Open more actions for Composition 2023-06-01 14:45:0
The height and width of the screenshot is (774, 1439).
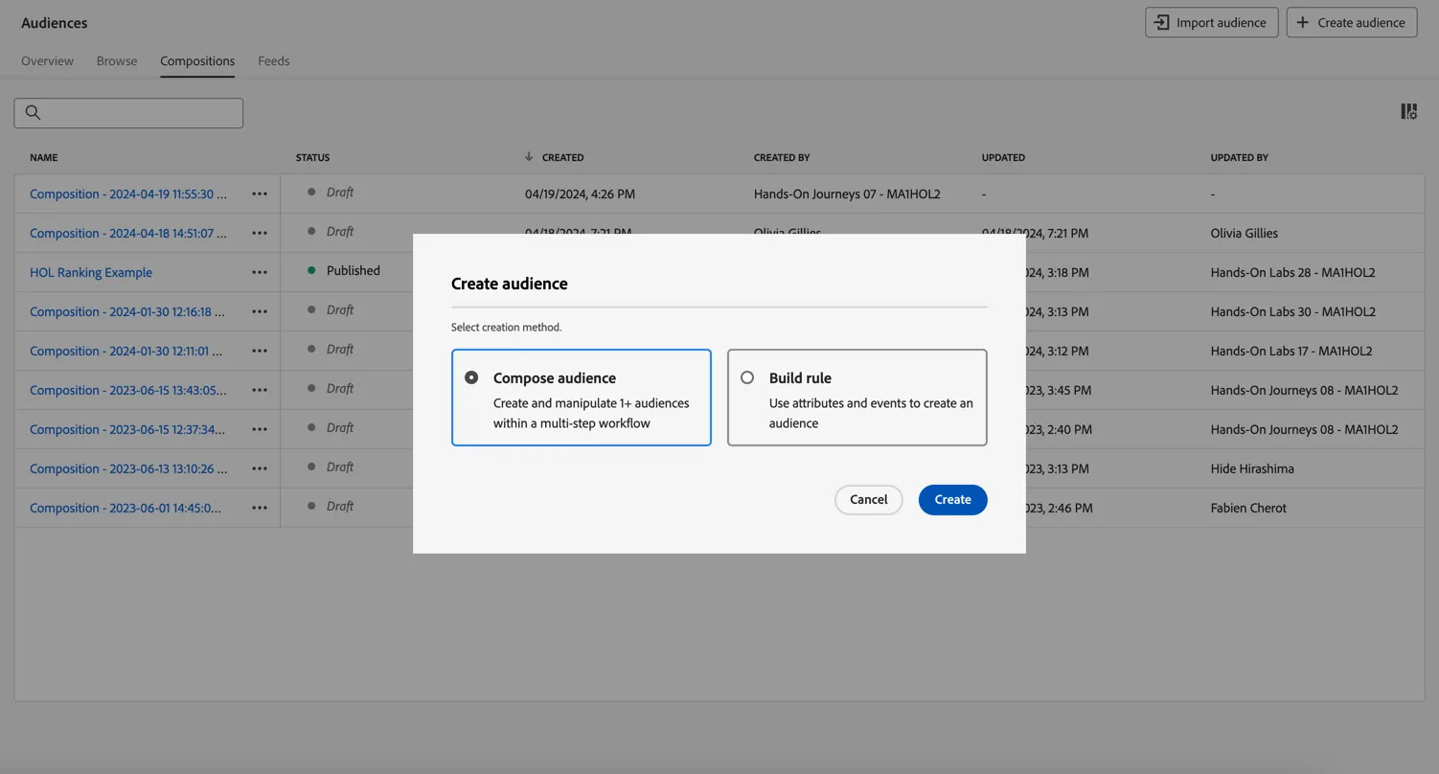coord(260,508)
